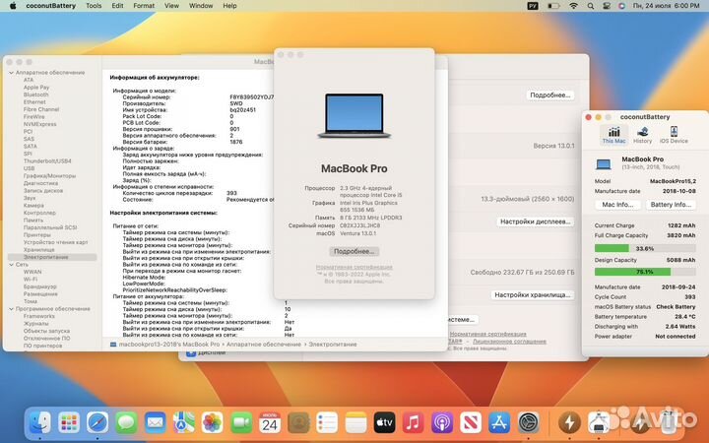Image resolution: width=709 pixels, height=443 pixels.
Task: Select Apple Pay in the hardware list
Action: 36,88
